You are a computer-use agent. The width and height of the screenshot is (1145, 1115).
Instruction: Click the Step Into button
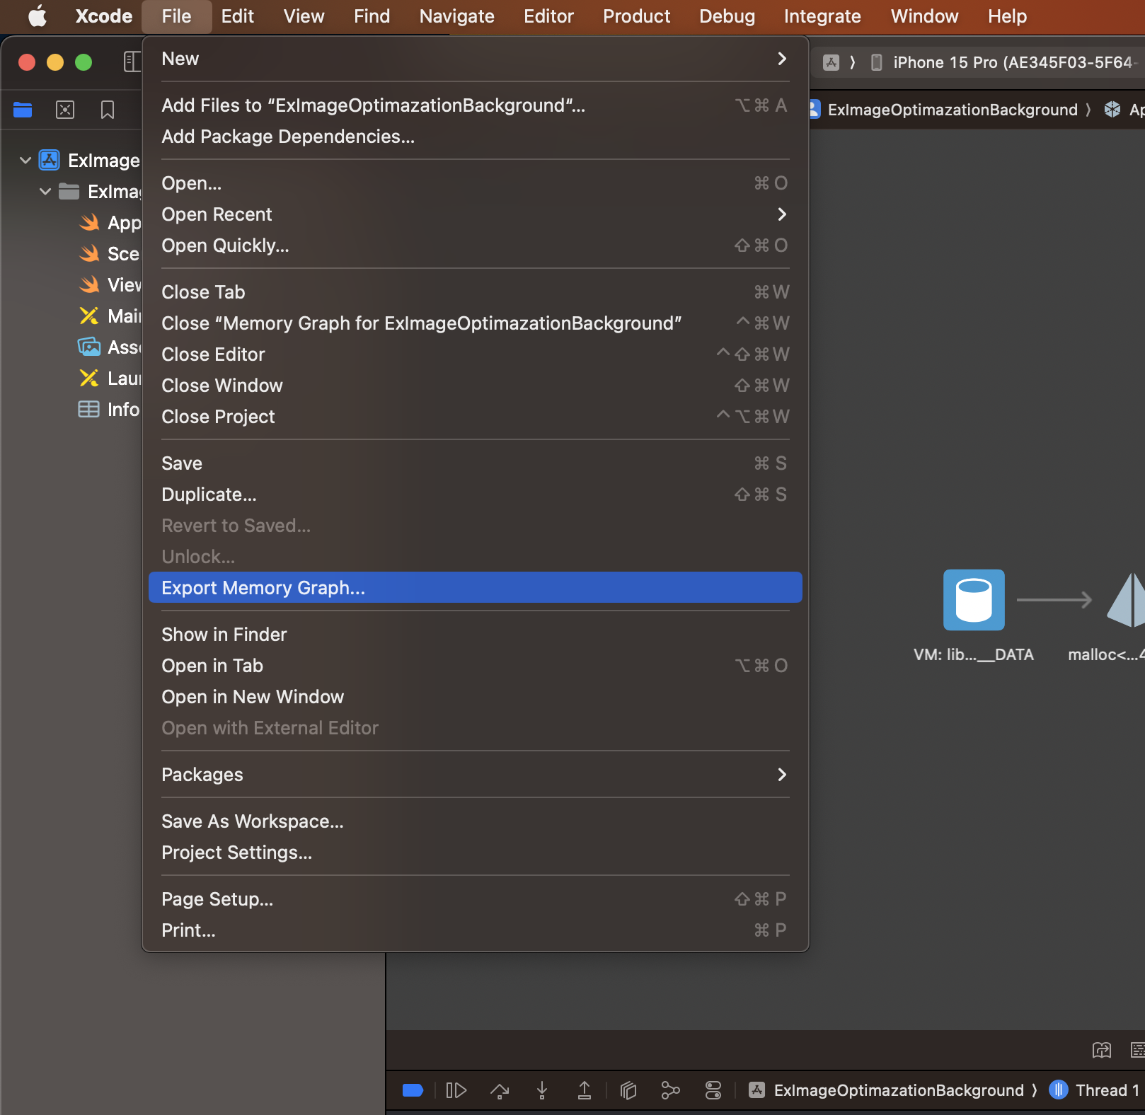(x=542, y=1090)
